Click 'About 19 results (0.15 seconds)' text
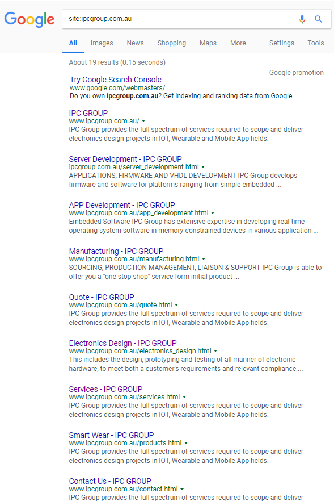 117,62
